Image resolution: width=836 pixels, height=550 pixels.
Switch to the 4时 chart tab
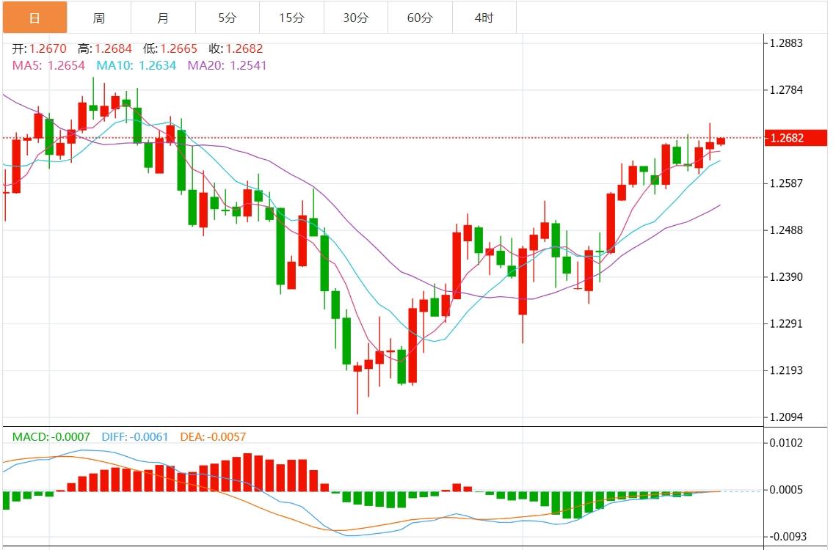(484, 18)
